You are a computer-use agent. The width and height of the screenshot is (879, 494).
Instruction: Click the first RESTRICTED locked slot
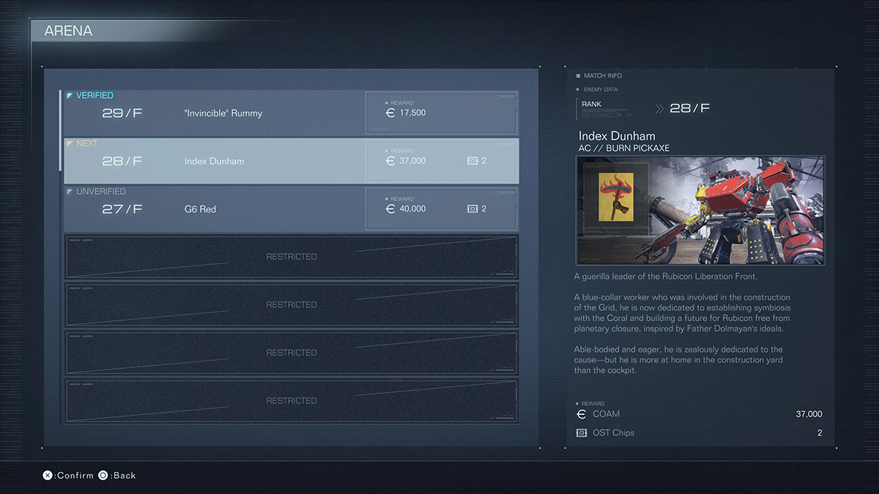pyautogui.click(x=291, y=257)
